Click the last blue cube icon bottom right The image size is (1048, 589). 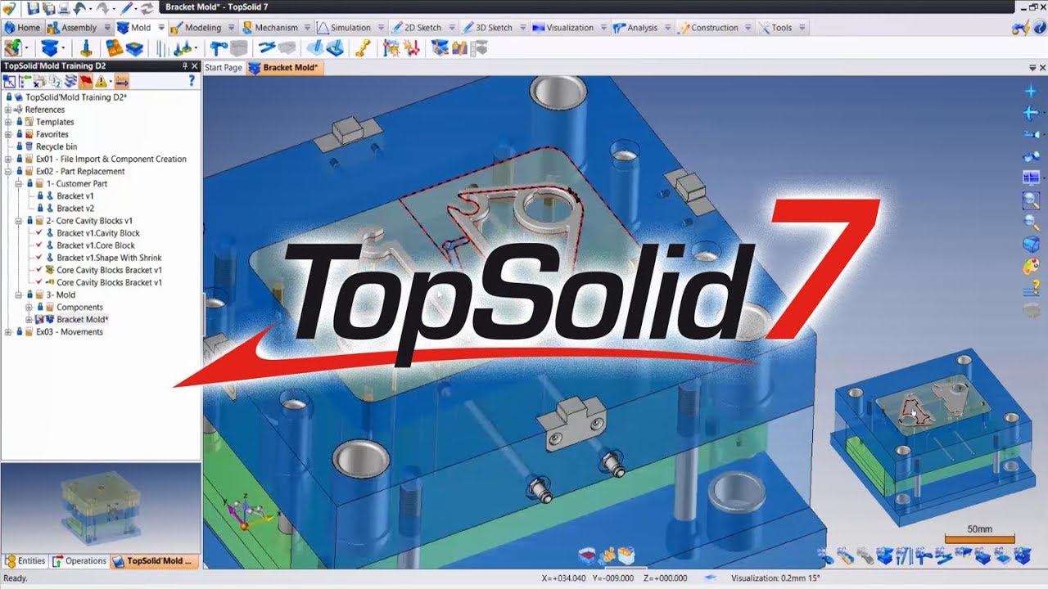point(1023,557)
